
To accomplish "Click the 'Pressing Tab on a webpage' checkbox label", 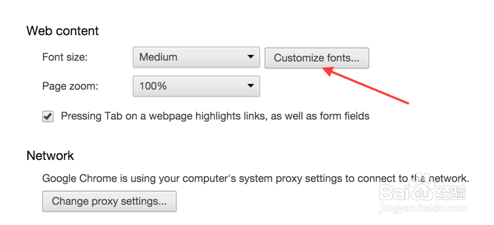I will tap(215, 116).
